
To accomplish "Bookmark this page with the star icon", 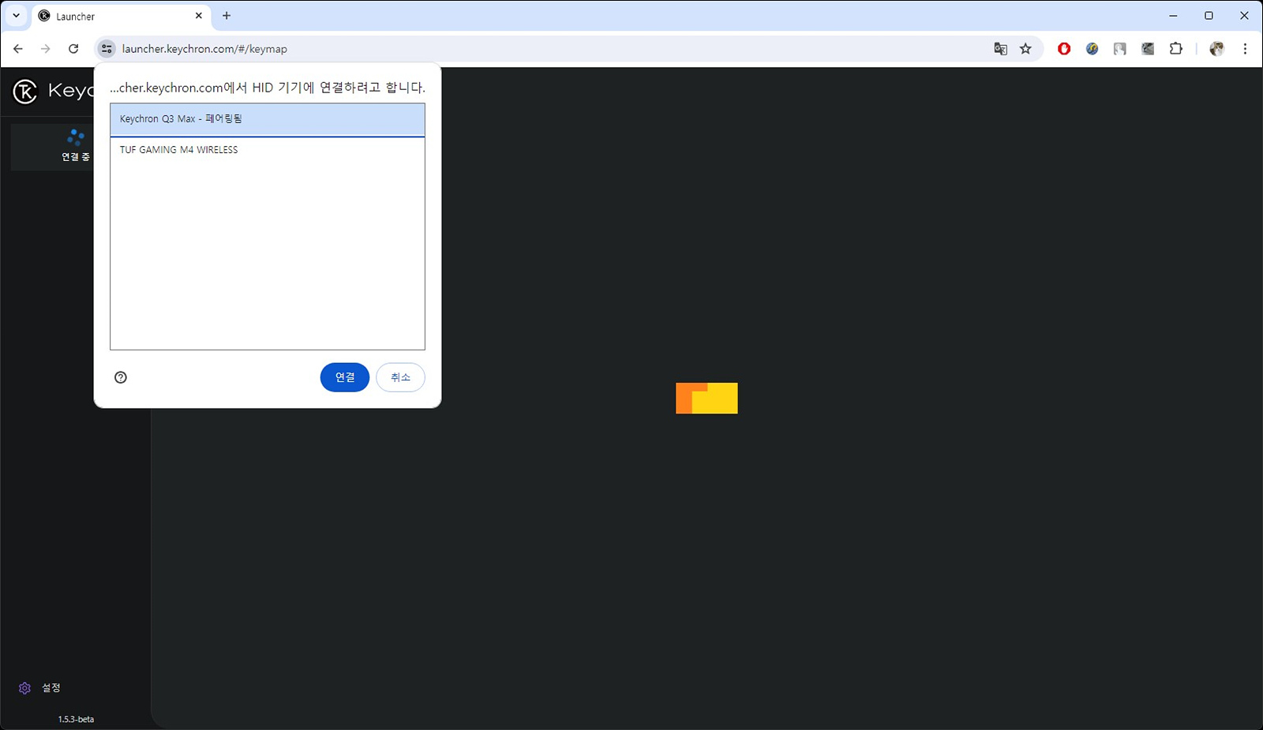I will pyautogui.click(x=1025, y=49).
